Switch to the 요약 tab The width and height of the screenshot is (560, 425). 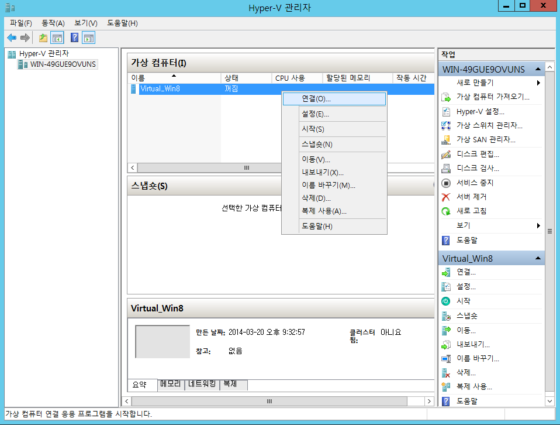point(142,385)
